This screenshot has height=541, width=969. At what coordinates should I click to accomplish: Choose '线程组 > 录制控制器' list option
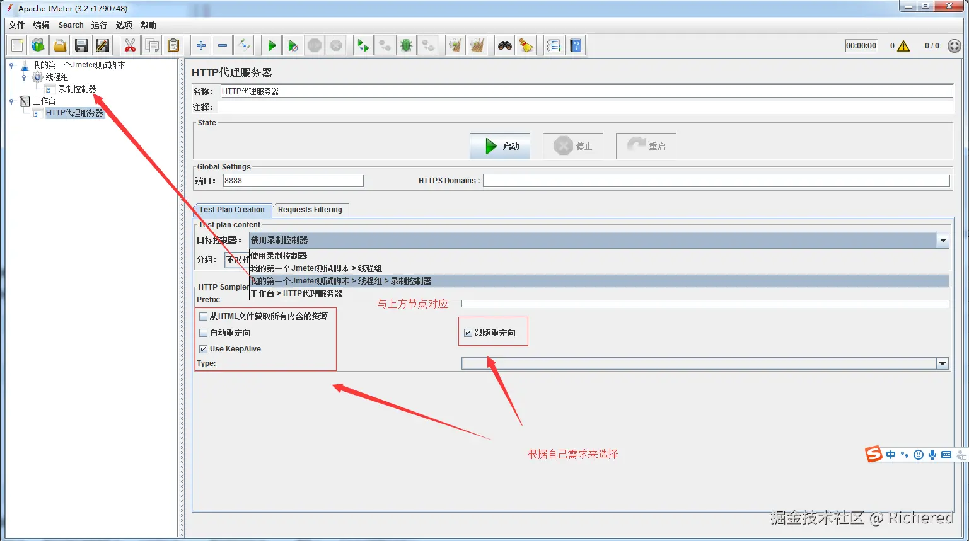pyautogui.click(x=599, y=281)
